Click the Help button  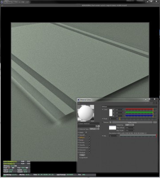[x=82, y=155]
